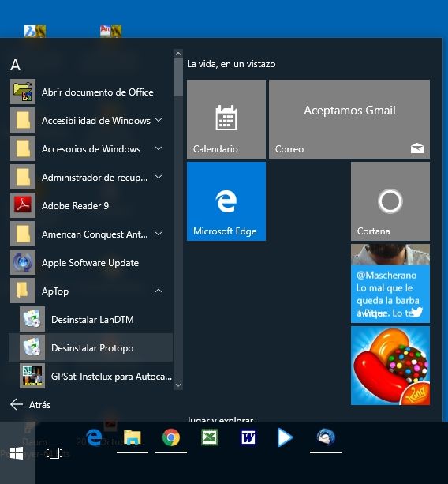Viewport: 448px width, 484px height.
Task: Select Desinstalar LanDTM label
Action: (x=92, y=319)
